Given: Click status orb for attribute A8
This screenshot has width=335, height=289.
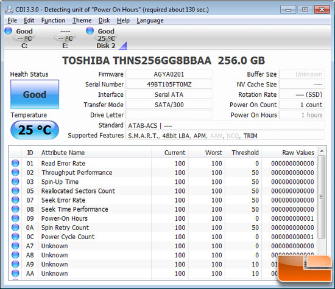Looking at the screenshot, I should tap(15, 255).
